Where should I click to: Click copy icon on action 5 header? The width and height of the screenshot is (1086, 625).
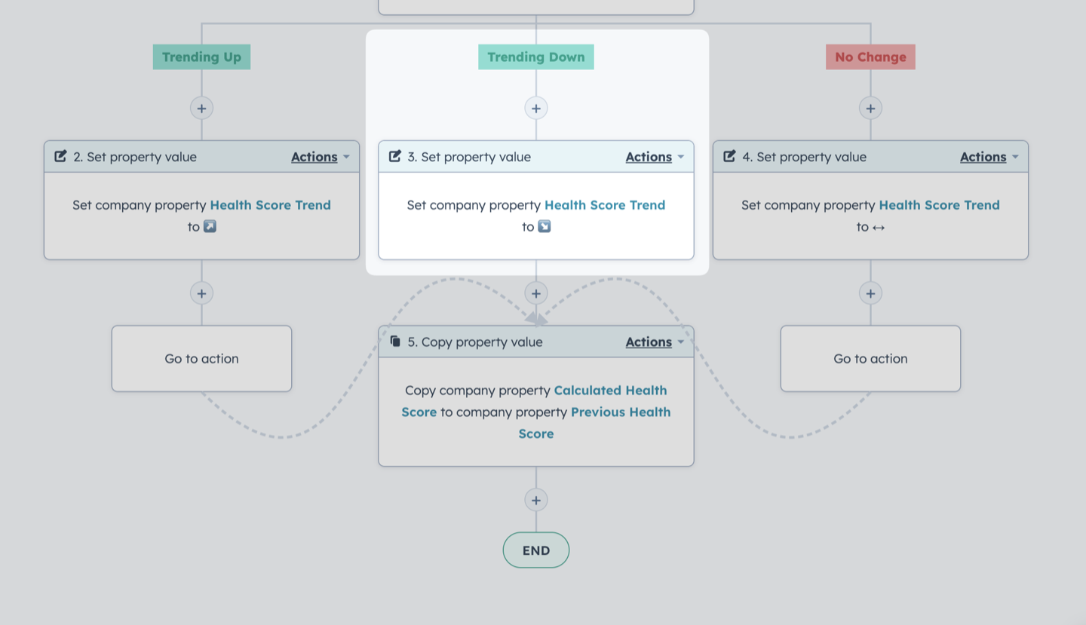pyautogui.click(x=395, y=342)
